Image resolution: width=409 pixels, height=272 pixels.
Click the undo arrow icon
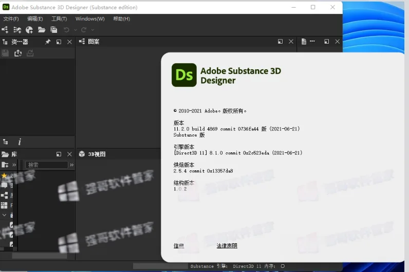[x=66, y=30]
